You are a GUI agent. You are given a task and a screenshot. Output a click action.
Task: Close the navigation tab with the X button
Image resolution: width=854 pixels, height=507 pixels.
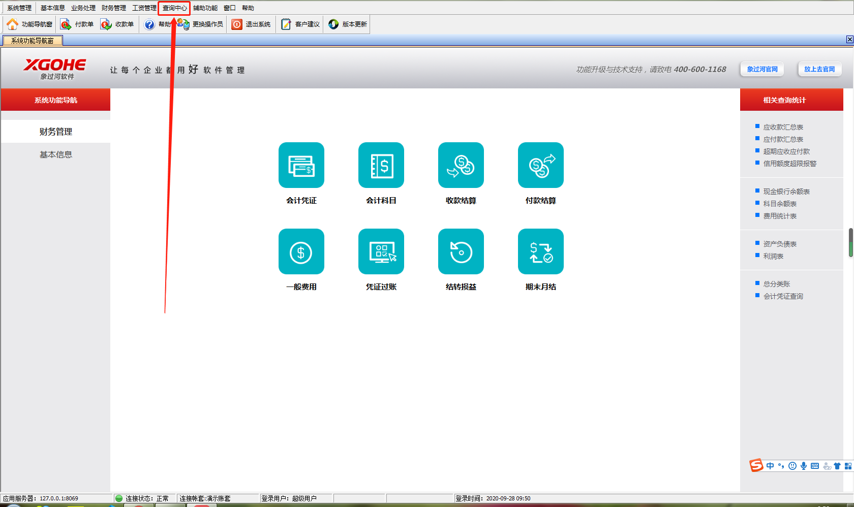click(x=849, y=40)
